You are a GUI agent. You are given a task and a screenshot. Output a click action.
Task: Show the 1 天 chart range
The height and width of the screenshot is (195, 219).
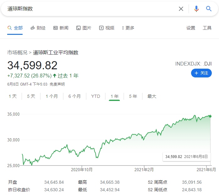(x=13, y=96)
